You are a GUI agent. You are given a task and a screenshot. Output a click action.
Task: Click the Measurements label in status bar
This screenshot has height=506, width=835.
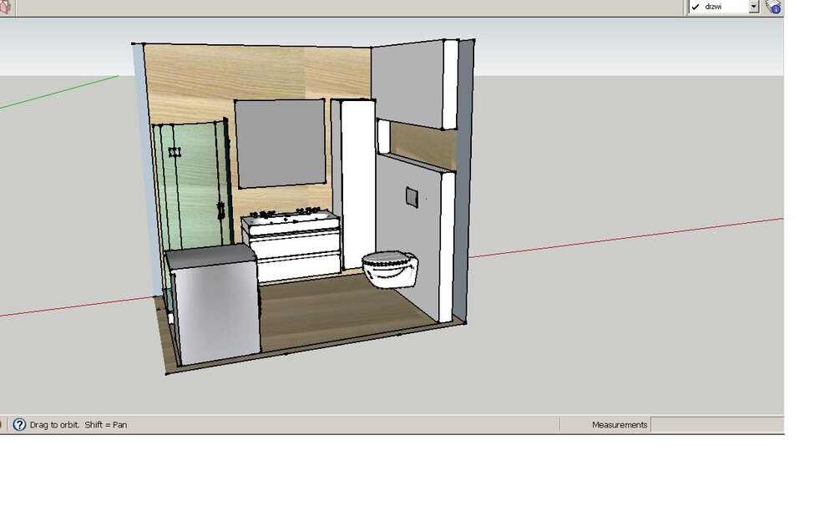coord(619,424)
